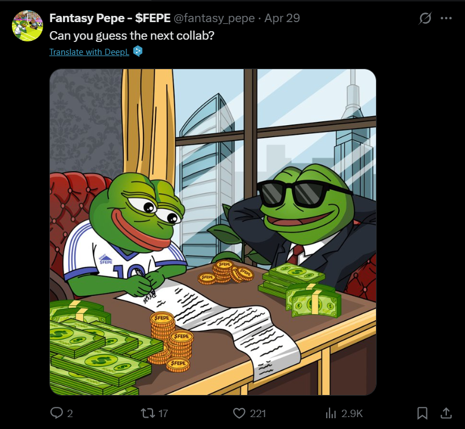The height and width of the screenshot is (429, 465).
Task: Click the @fantasy_pepe handle
Action: point(214,18)
